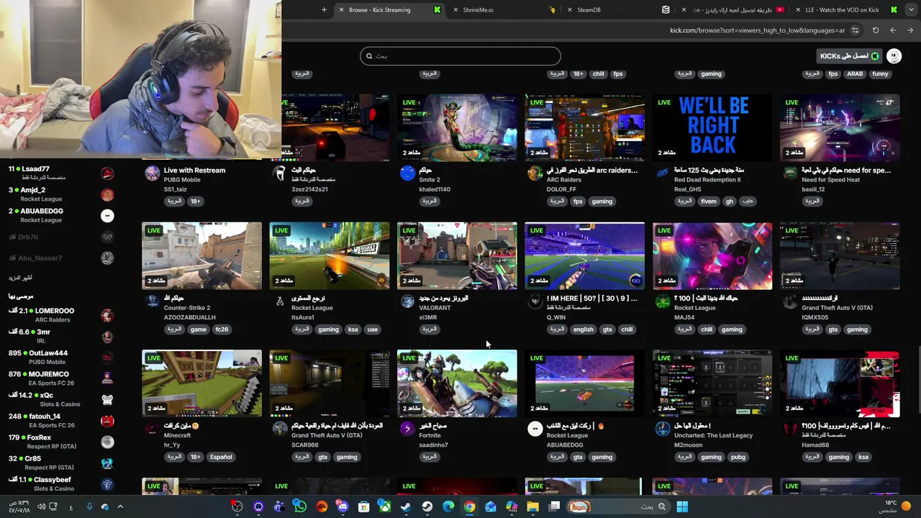Open the We'll Be Right Back stream thumbnail
This screenshot has width=921, height=518.
click(x=712, y=127)
